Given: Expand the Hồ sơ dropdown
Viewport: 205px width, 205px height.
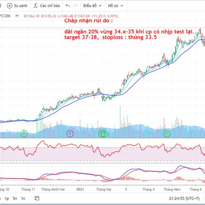Looking at the screenshot, I should tap(115, 6).
